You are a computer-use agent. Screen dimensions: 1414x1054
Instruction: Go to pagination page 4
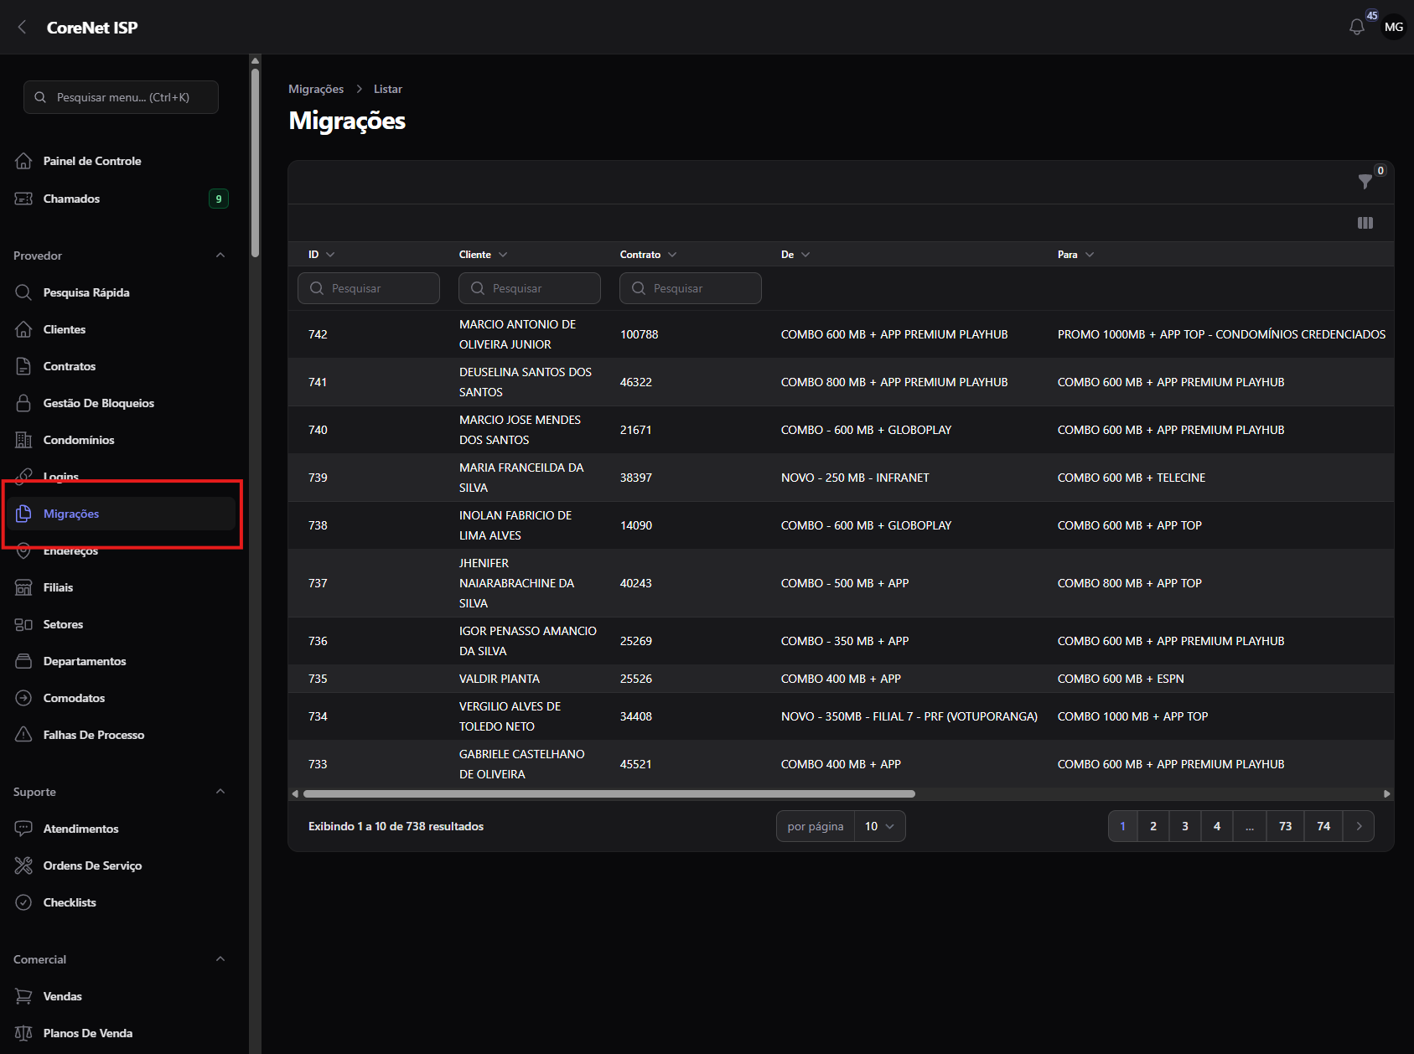1217,826
